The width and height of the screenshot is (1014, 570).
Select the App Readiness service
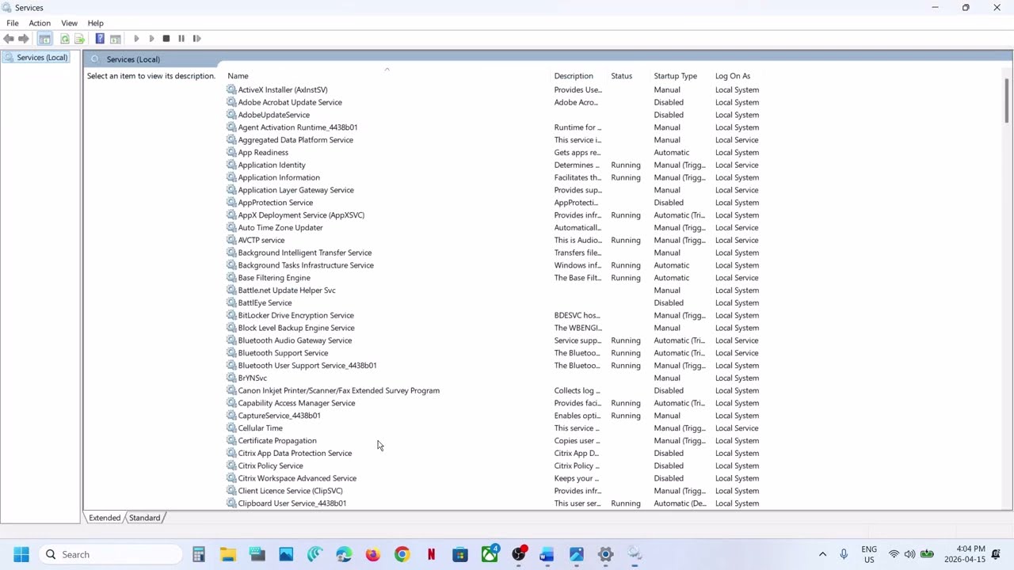263,152
